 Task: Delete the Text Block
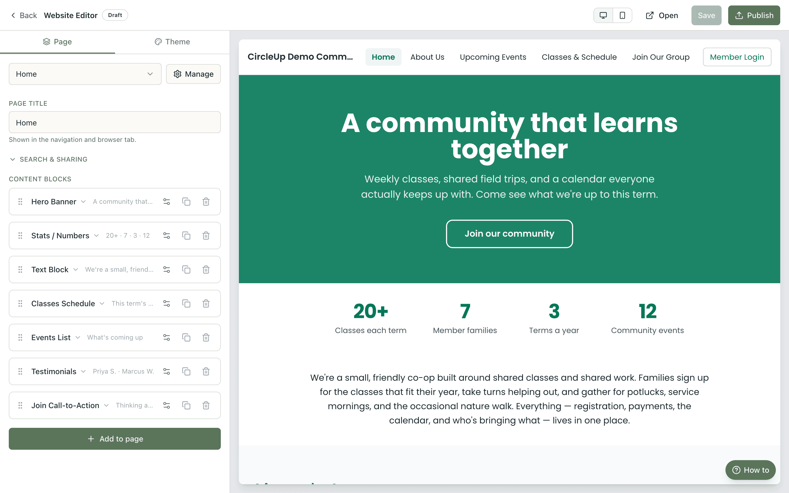pos(206,269)
